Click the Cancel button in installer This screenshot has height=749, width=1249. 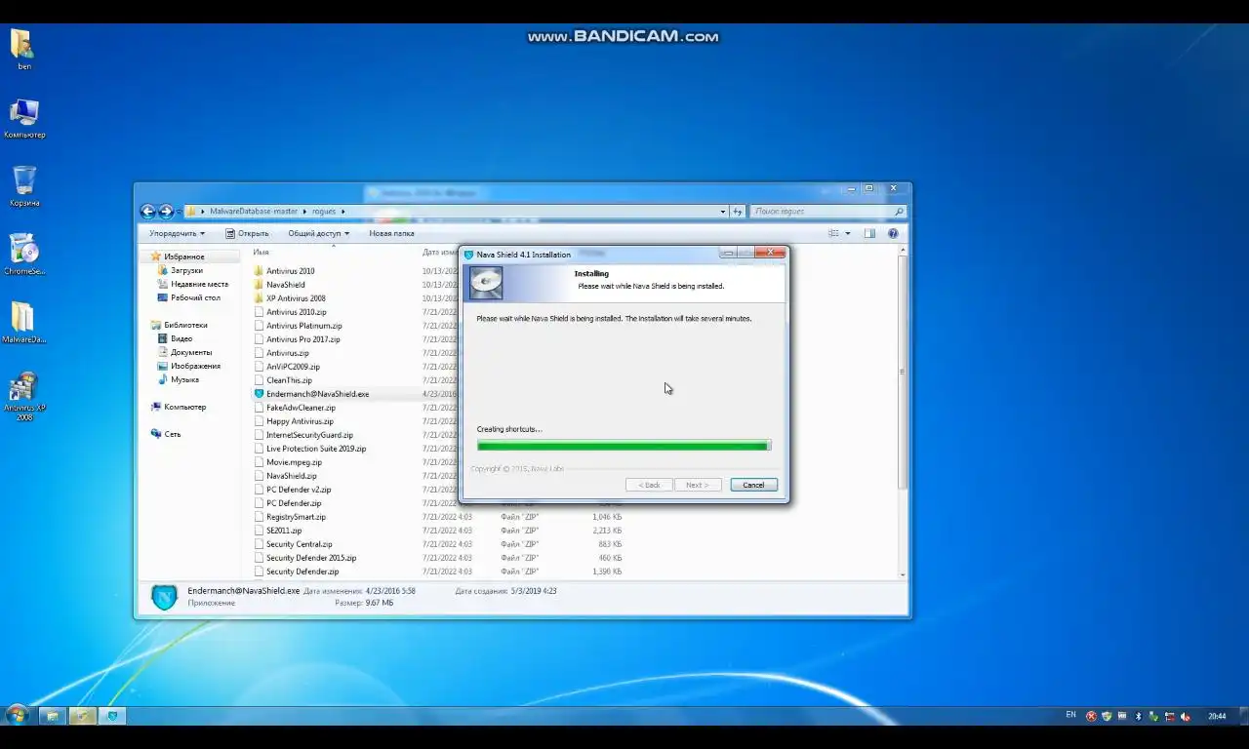[753, 485]
